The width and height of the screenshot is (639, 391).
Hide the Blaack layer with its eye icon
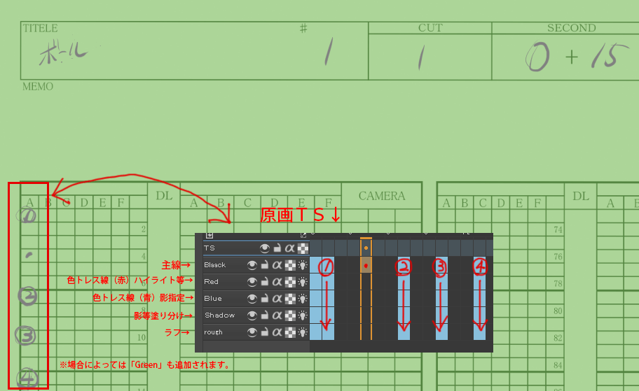click(x=252, y=265)
